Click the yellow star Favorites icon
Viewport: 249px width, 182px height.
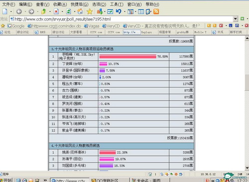click(x=90, y=11)
